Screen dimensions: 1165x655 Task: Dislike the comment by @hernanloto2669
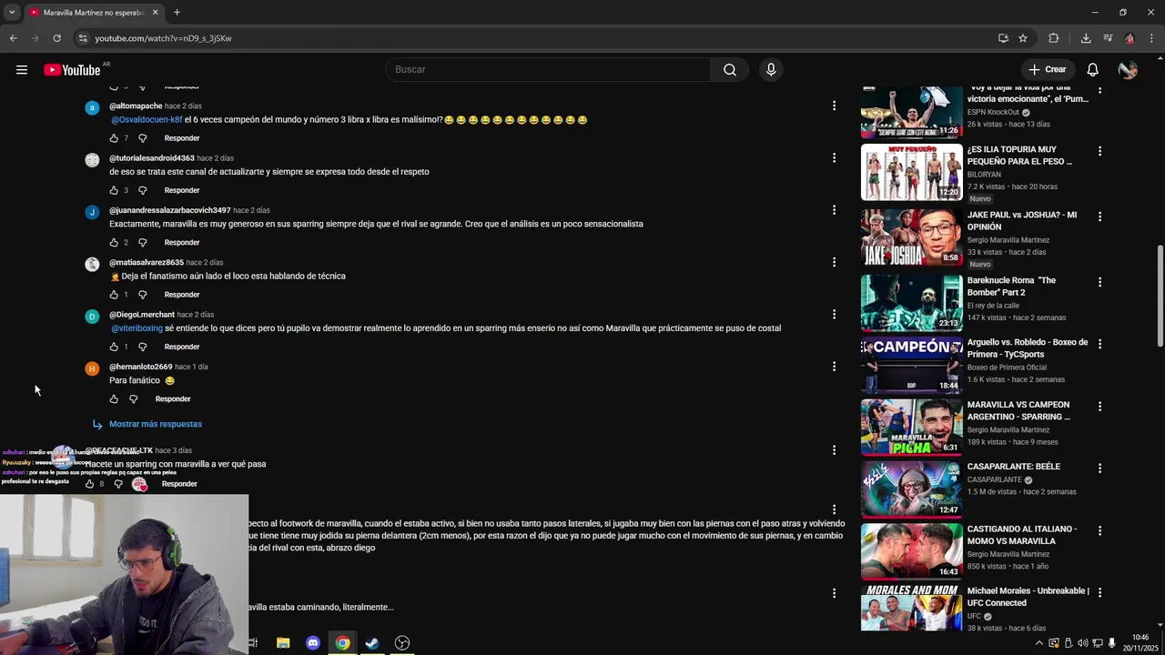coord(133,399)
